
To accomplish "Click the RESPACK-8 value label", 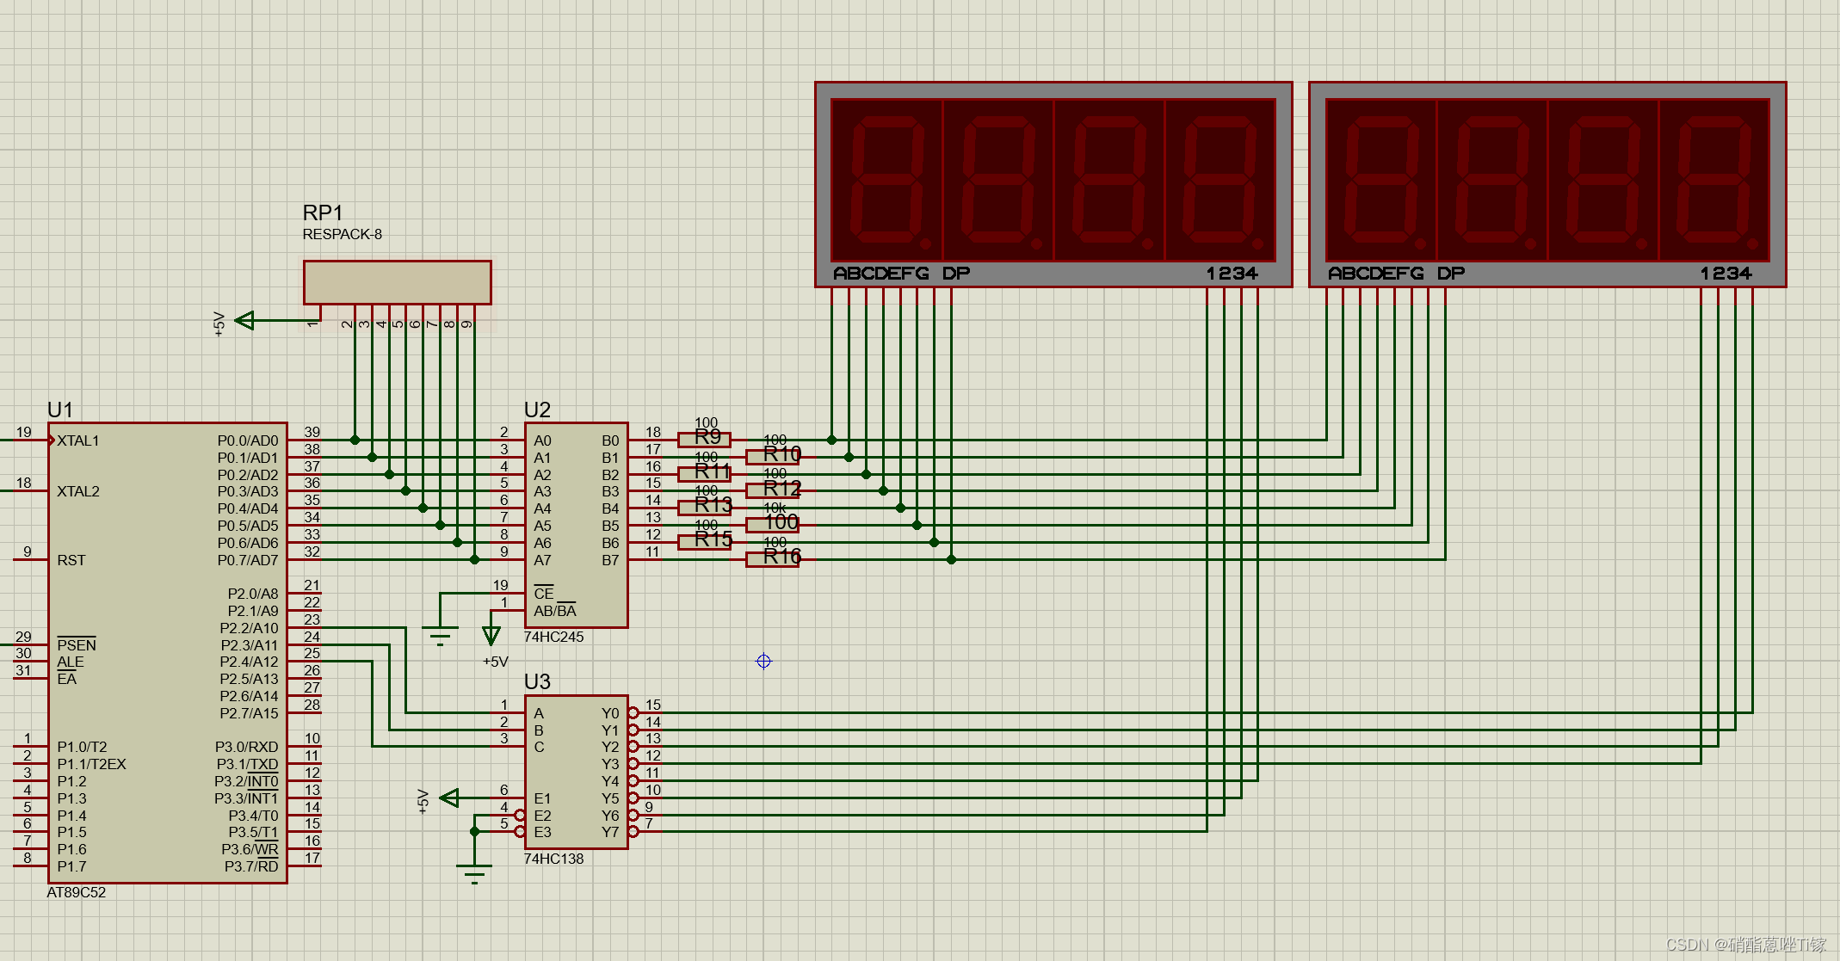I will pyautogui.click(x=343, y=234).
